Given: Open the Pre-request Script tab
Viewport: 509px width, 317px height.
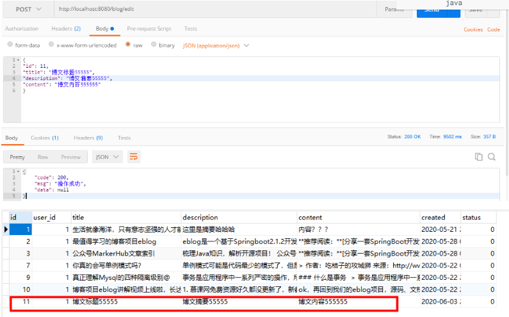Looking at the screenshot, I should pyautogui.click(x=149, y=29).
